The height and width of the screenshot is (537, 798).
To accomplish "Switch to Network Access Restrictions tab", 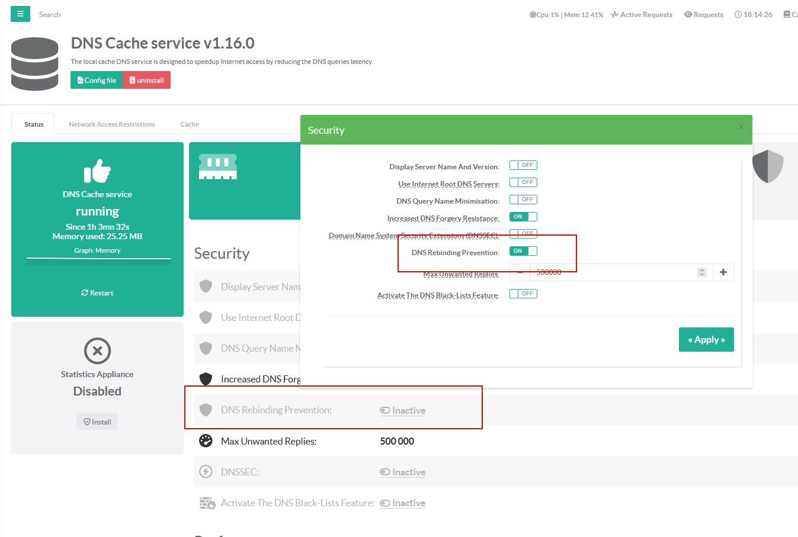I will (111, 124).
